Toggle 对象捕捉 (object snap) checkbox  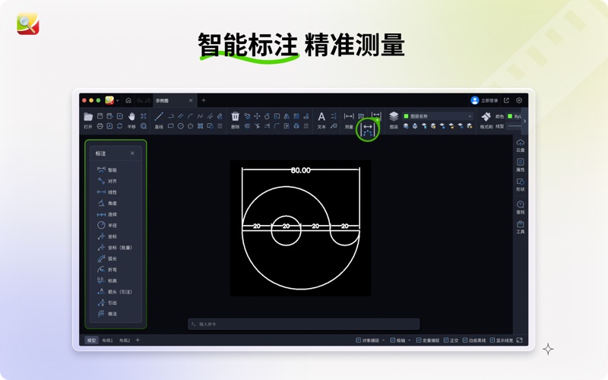(358, 340)
